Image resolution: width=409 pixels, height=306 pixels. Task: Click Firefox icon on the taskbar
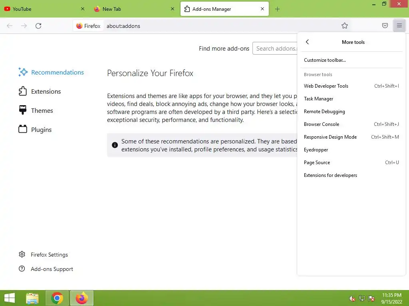coord(82,298)
